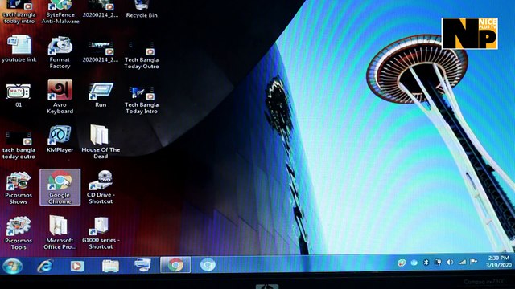Click the computer monitor taskbar icon
The width and height of the screenshot is (515, 289).
coord(142,265)
